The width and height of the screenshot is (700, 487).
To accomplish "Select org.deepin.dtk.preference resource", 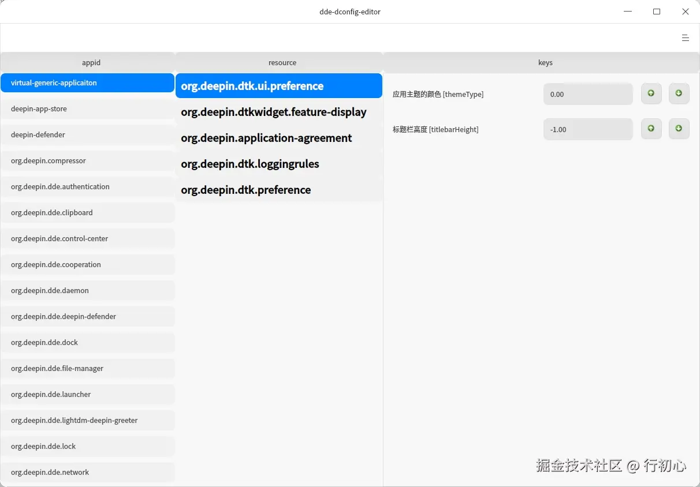I will click(x=245, y=190).
